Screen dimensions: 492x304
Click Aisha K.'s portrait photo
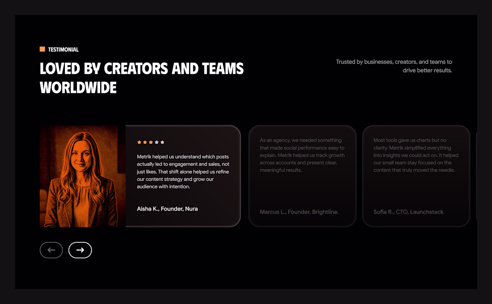pos(83,176)
